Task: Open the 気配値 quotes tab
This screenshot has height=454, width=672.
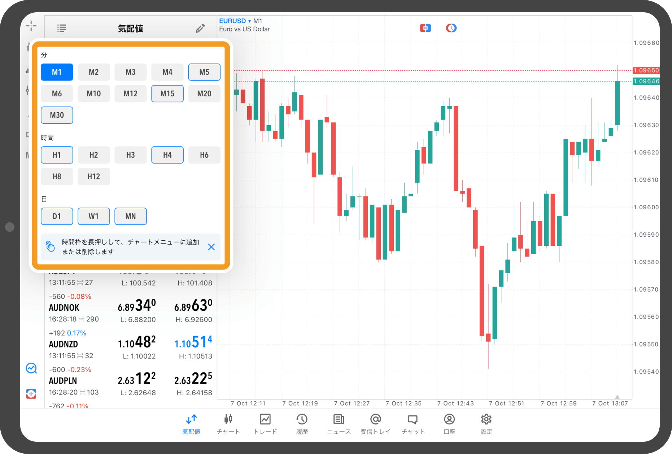Action: coord(191,424)
